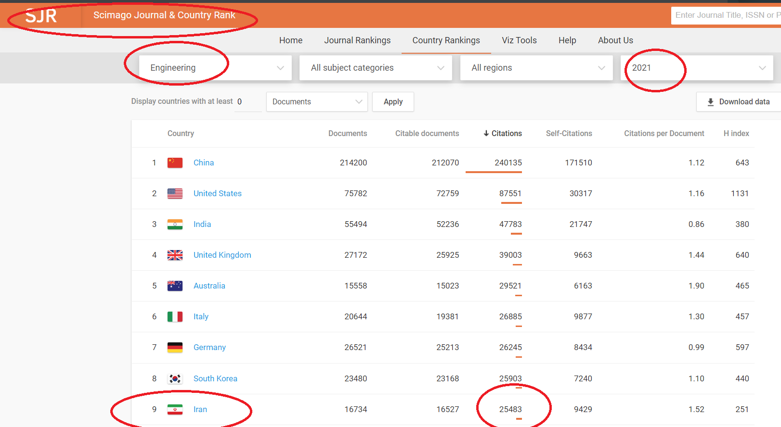781x427 pixels.
Task: Click United Kingdom citable documents 25925
Action: pyautogui.click(x=448, y=255)
